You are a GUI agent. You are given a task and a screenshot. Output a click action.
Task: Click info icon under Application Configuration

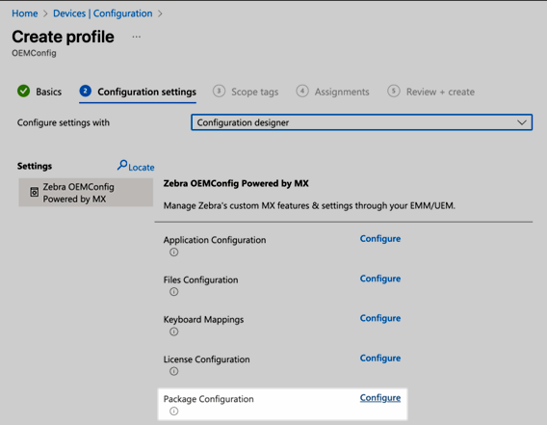click(x=173, y=252)
